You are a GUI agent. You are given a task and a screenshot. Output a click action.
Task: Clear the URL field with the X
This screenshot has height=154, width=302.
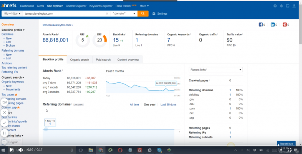pyautogui.click(x=107, y=13)
